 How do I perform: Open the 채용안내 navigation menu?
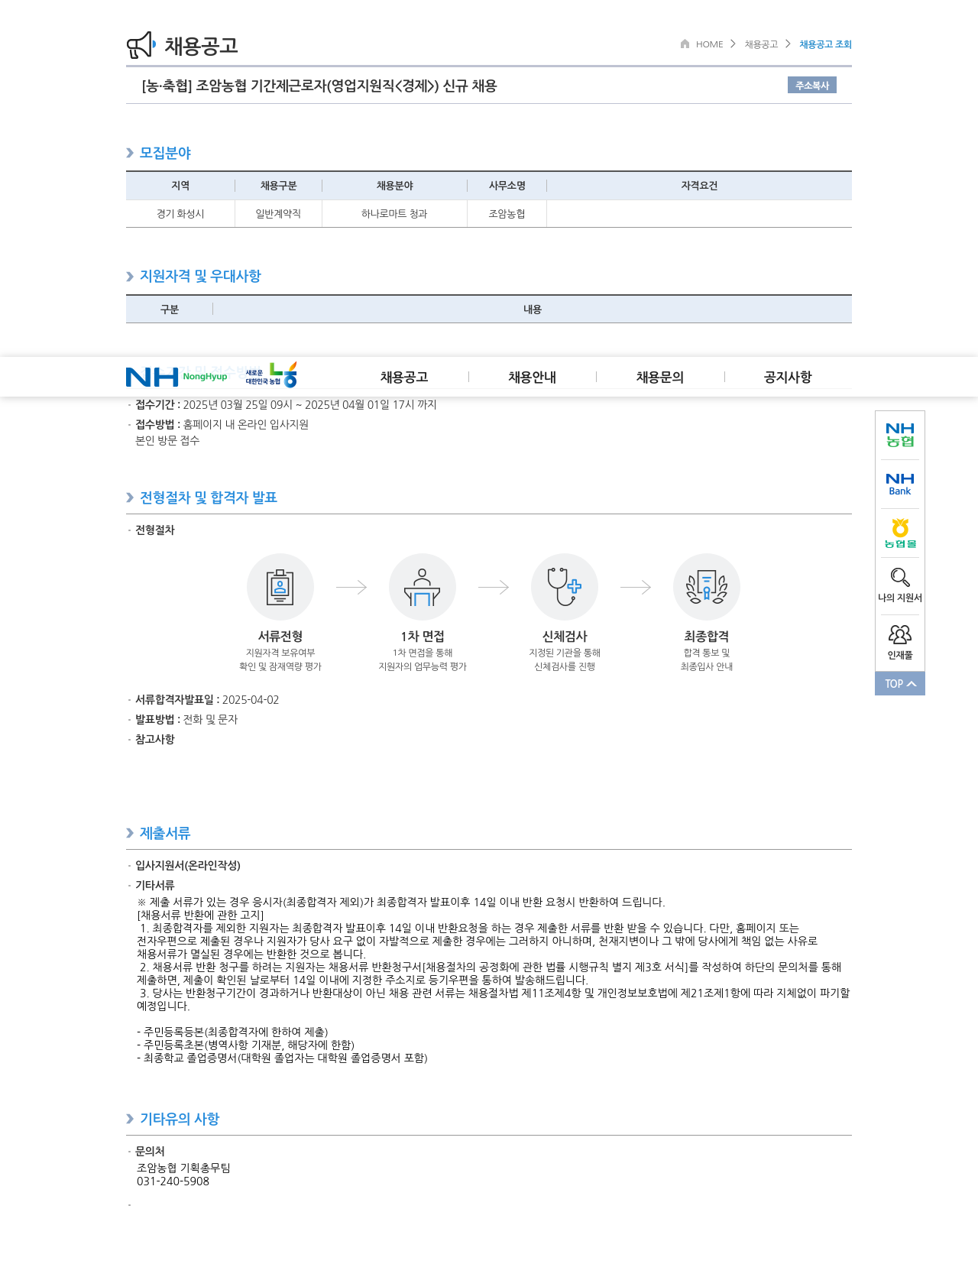(533, 377)
